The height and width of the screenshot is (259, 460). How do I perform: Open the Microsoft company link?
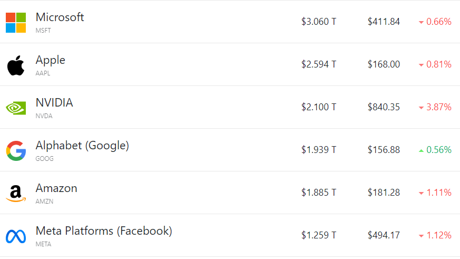click(60, 17)
